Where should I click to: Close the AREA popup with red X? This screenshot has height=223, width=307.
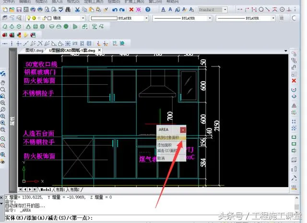click(x=183, y=130)
